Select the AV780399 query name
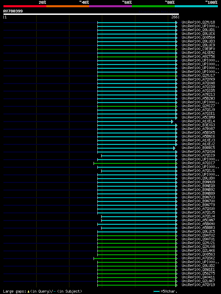Image resolution: width=221 pixels, height=294 pixels. (13, 11)
